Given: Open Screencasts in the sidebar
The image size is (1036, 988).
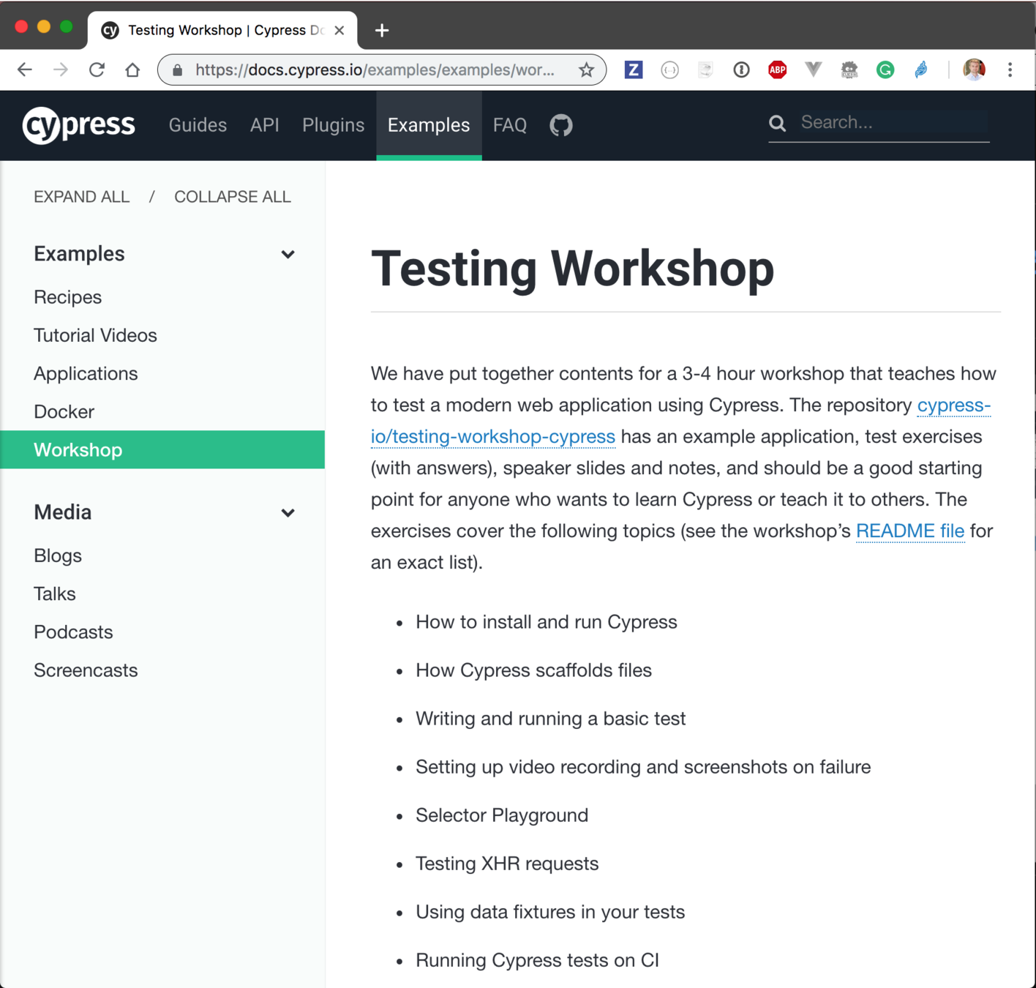Looking at the screenshot, I should coord(86,670).
